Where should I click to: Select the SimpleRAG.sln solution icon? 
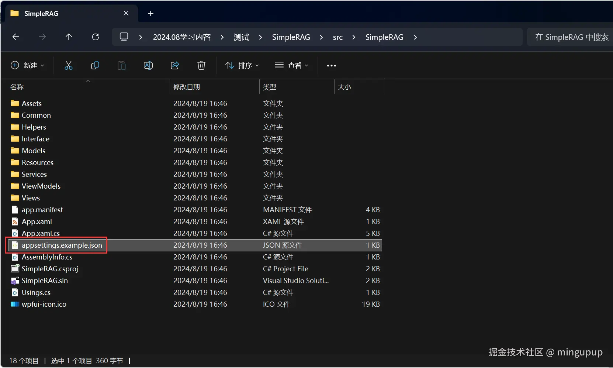15,281
